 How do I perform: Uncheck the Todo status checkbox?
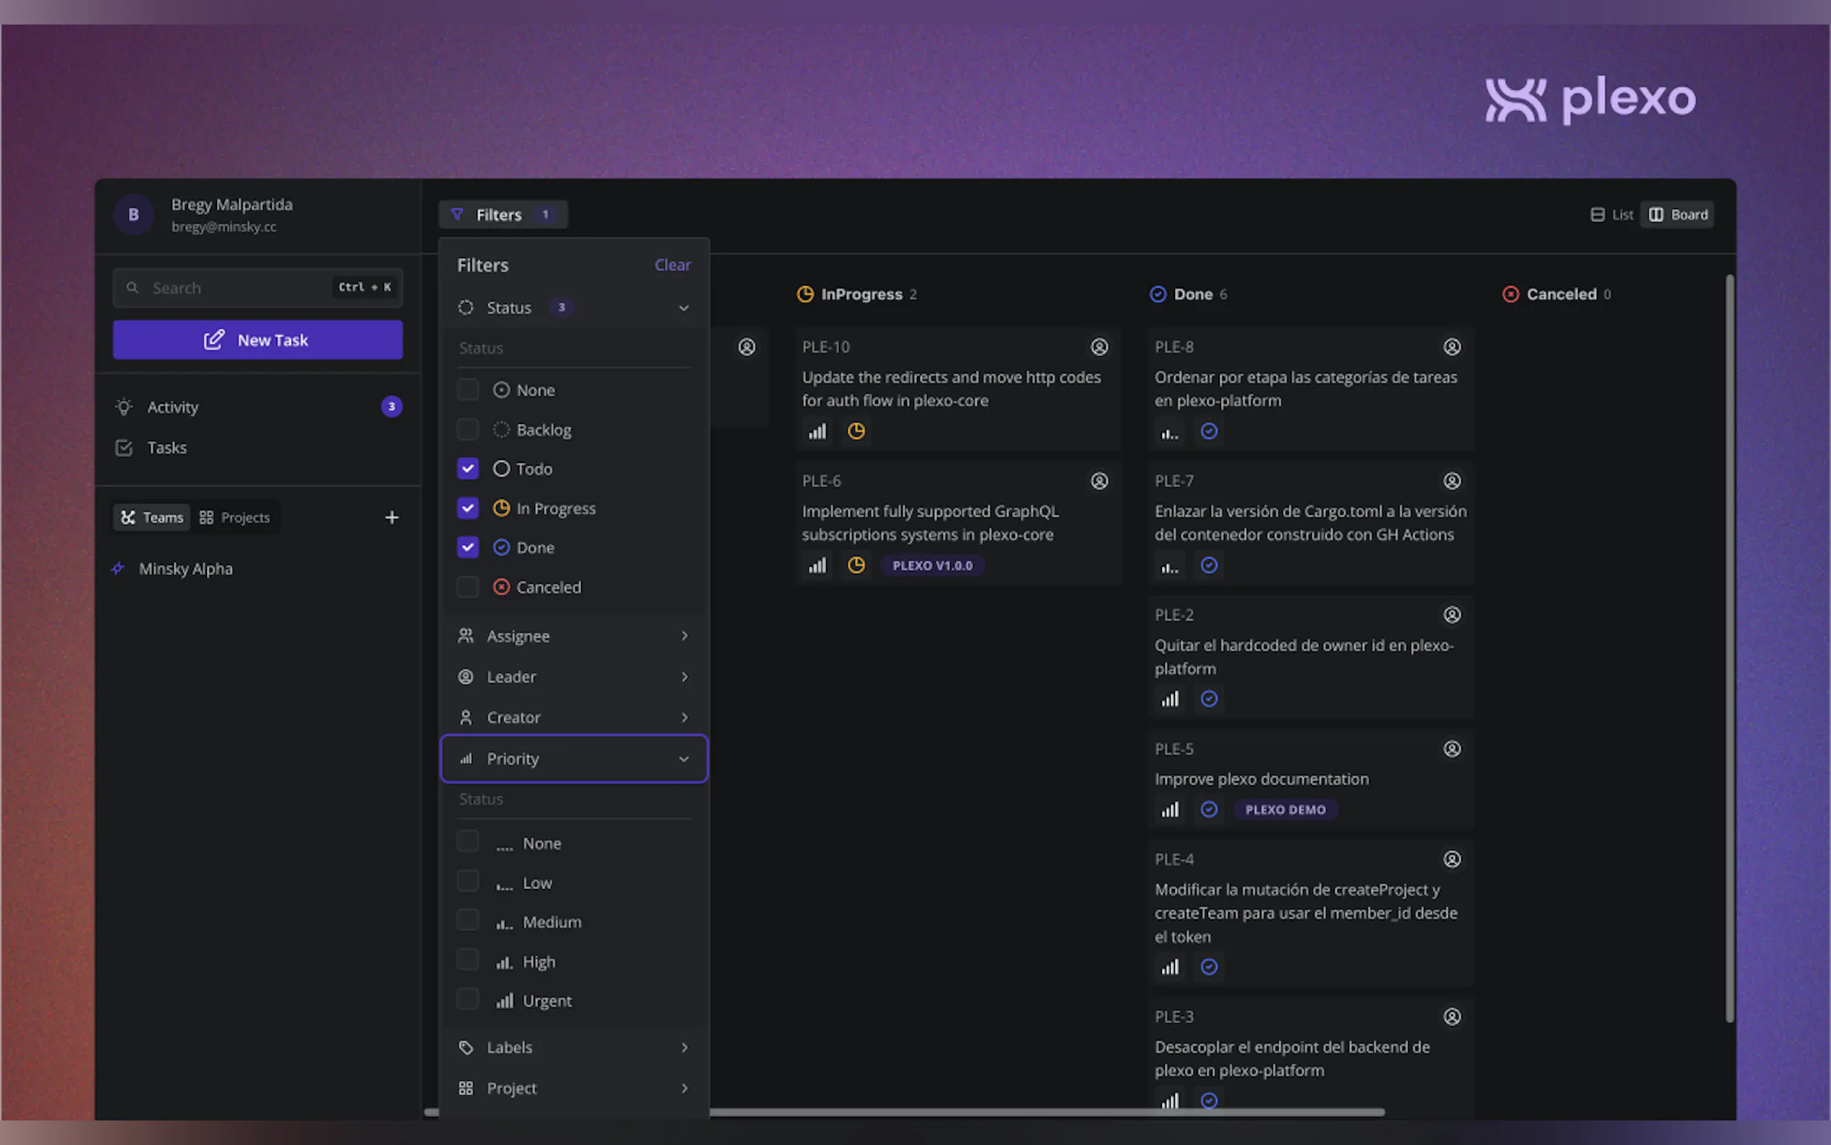468,469
